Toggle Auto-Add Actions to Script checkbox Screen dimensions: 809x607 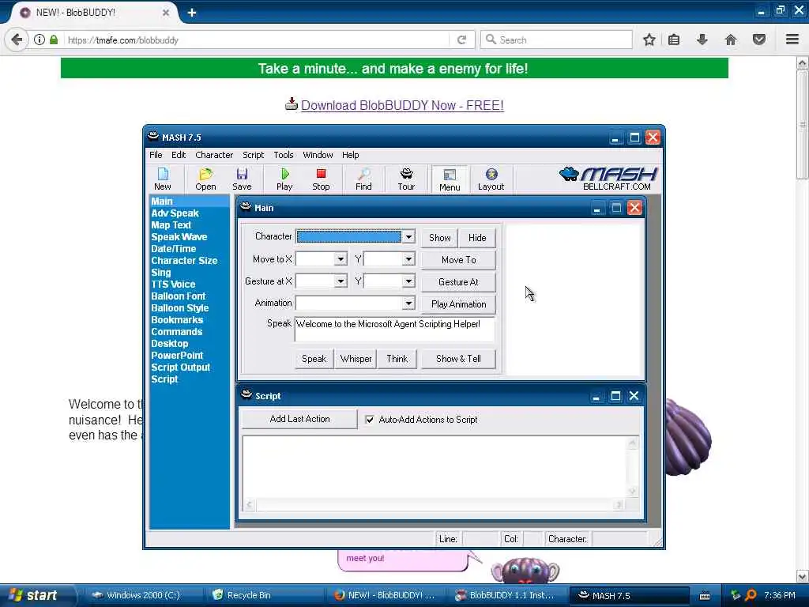pyautogui.click(x=370, y=420)
